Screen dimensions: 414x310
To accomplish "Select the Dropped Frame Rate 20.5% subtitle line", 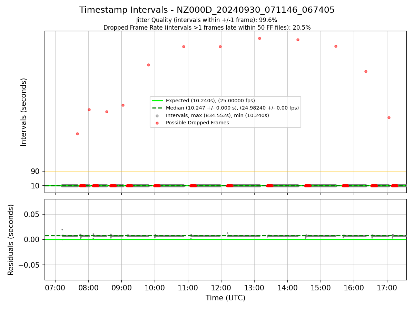I will click(207, 28).
